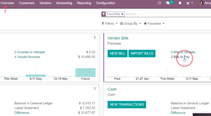Viewport: 211px width, 116px height.
Task: Open the activities clock icon
Action: (159, 3)
